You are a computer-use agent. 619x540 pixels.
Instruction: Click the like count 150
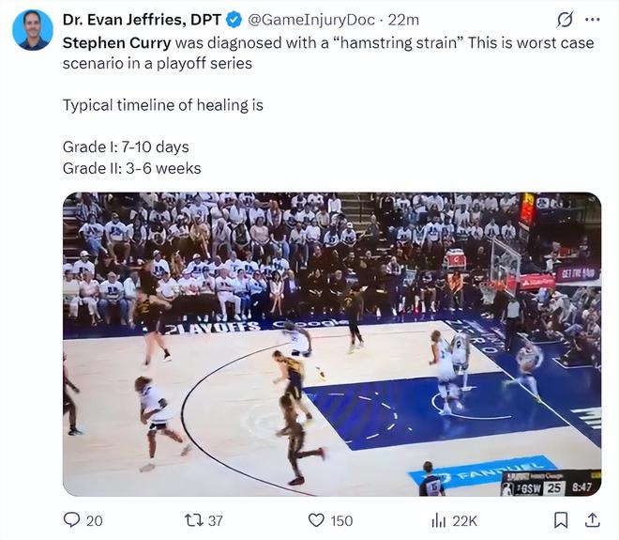point(341,520)
